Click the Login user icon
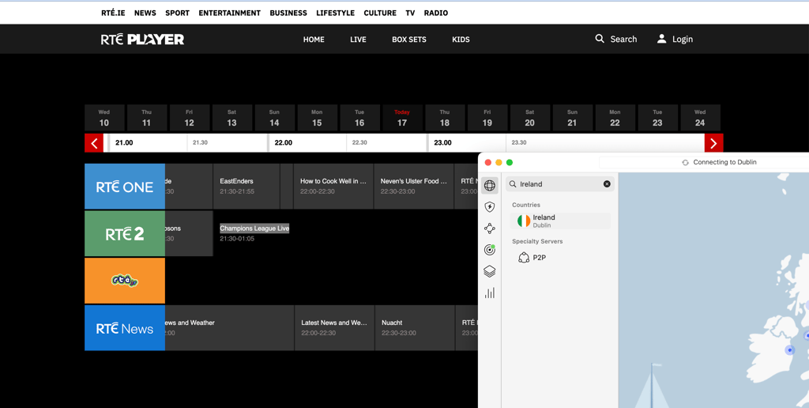The width and height of the screenshot is (809, 408). tap(661, 39)
